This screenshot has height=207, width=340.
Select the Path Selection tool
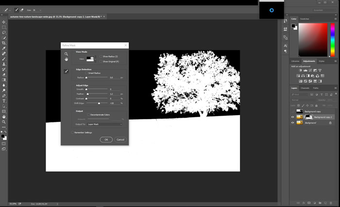pyautogui.click(x=4, y=106)
